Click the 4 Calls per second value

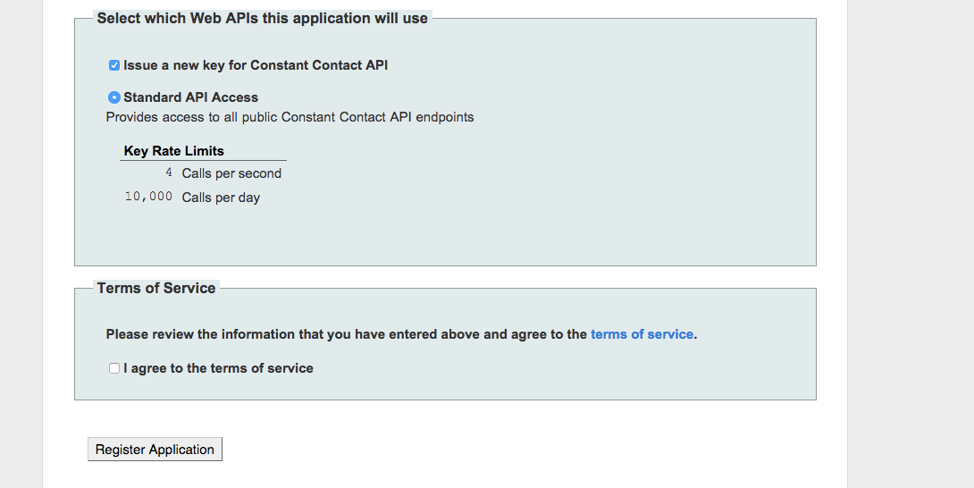(169, 172)
